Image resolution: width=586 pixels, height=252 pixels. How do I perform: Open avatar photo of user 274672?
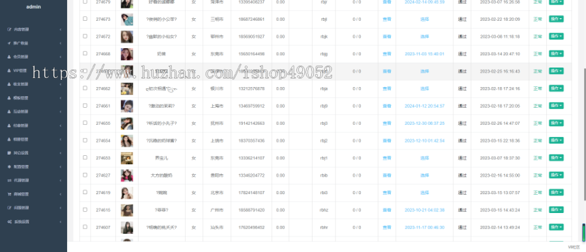[127, 36]
